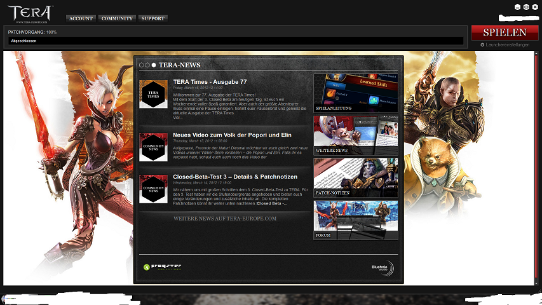Open the COMMUNITY menu
The width and height of the screenshot is (542, 305).
117,18
